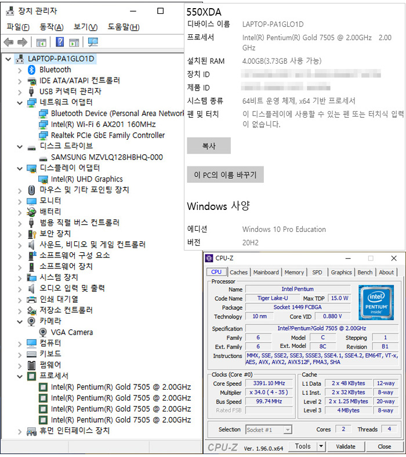Collapse the 카메라 category
This screenshot has width=406, height=457.
coord(20,322)
